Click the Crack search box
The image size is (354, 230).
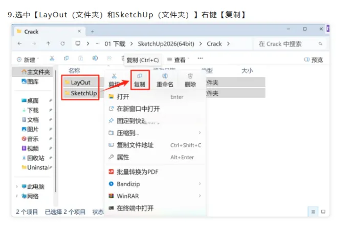(x=290, y=44)
